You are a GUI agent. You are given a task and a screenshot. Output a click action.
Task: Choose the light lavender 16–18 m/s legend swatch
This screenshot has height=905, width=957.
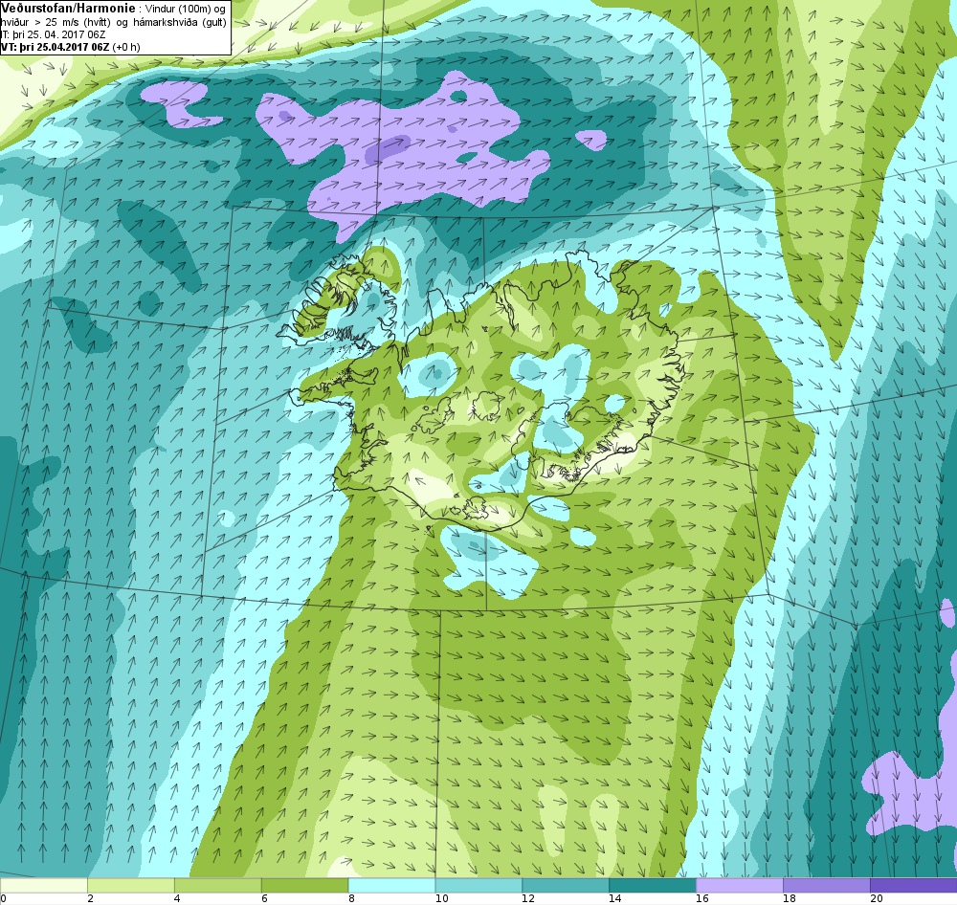(x=740, y=884)
